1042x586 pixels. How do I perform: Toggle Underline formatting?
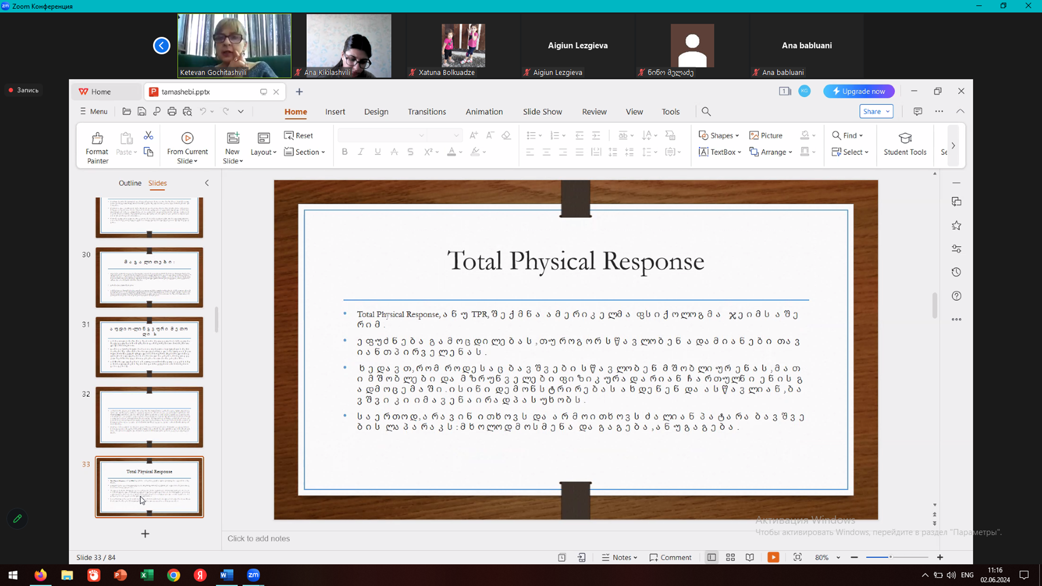tap(377, 152)
